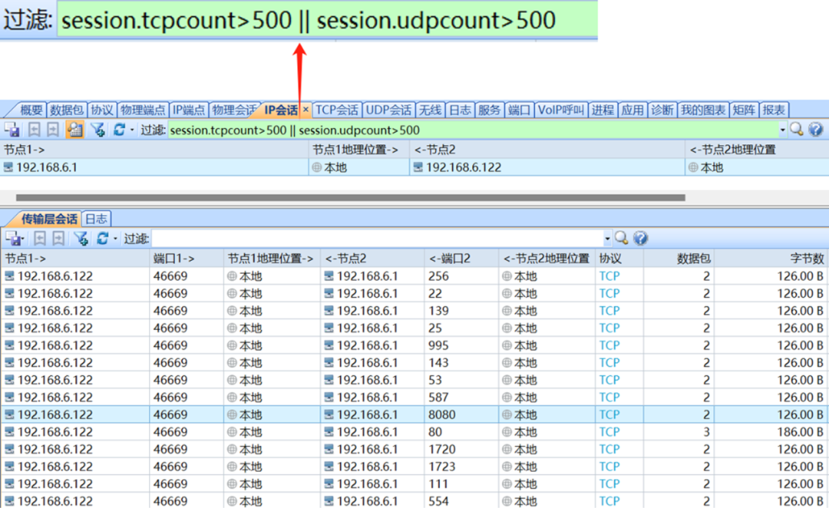Click the help icon in 传输层会话 toolbar
The image size is (829, 508).
[640, 239]
